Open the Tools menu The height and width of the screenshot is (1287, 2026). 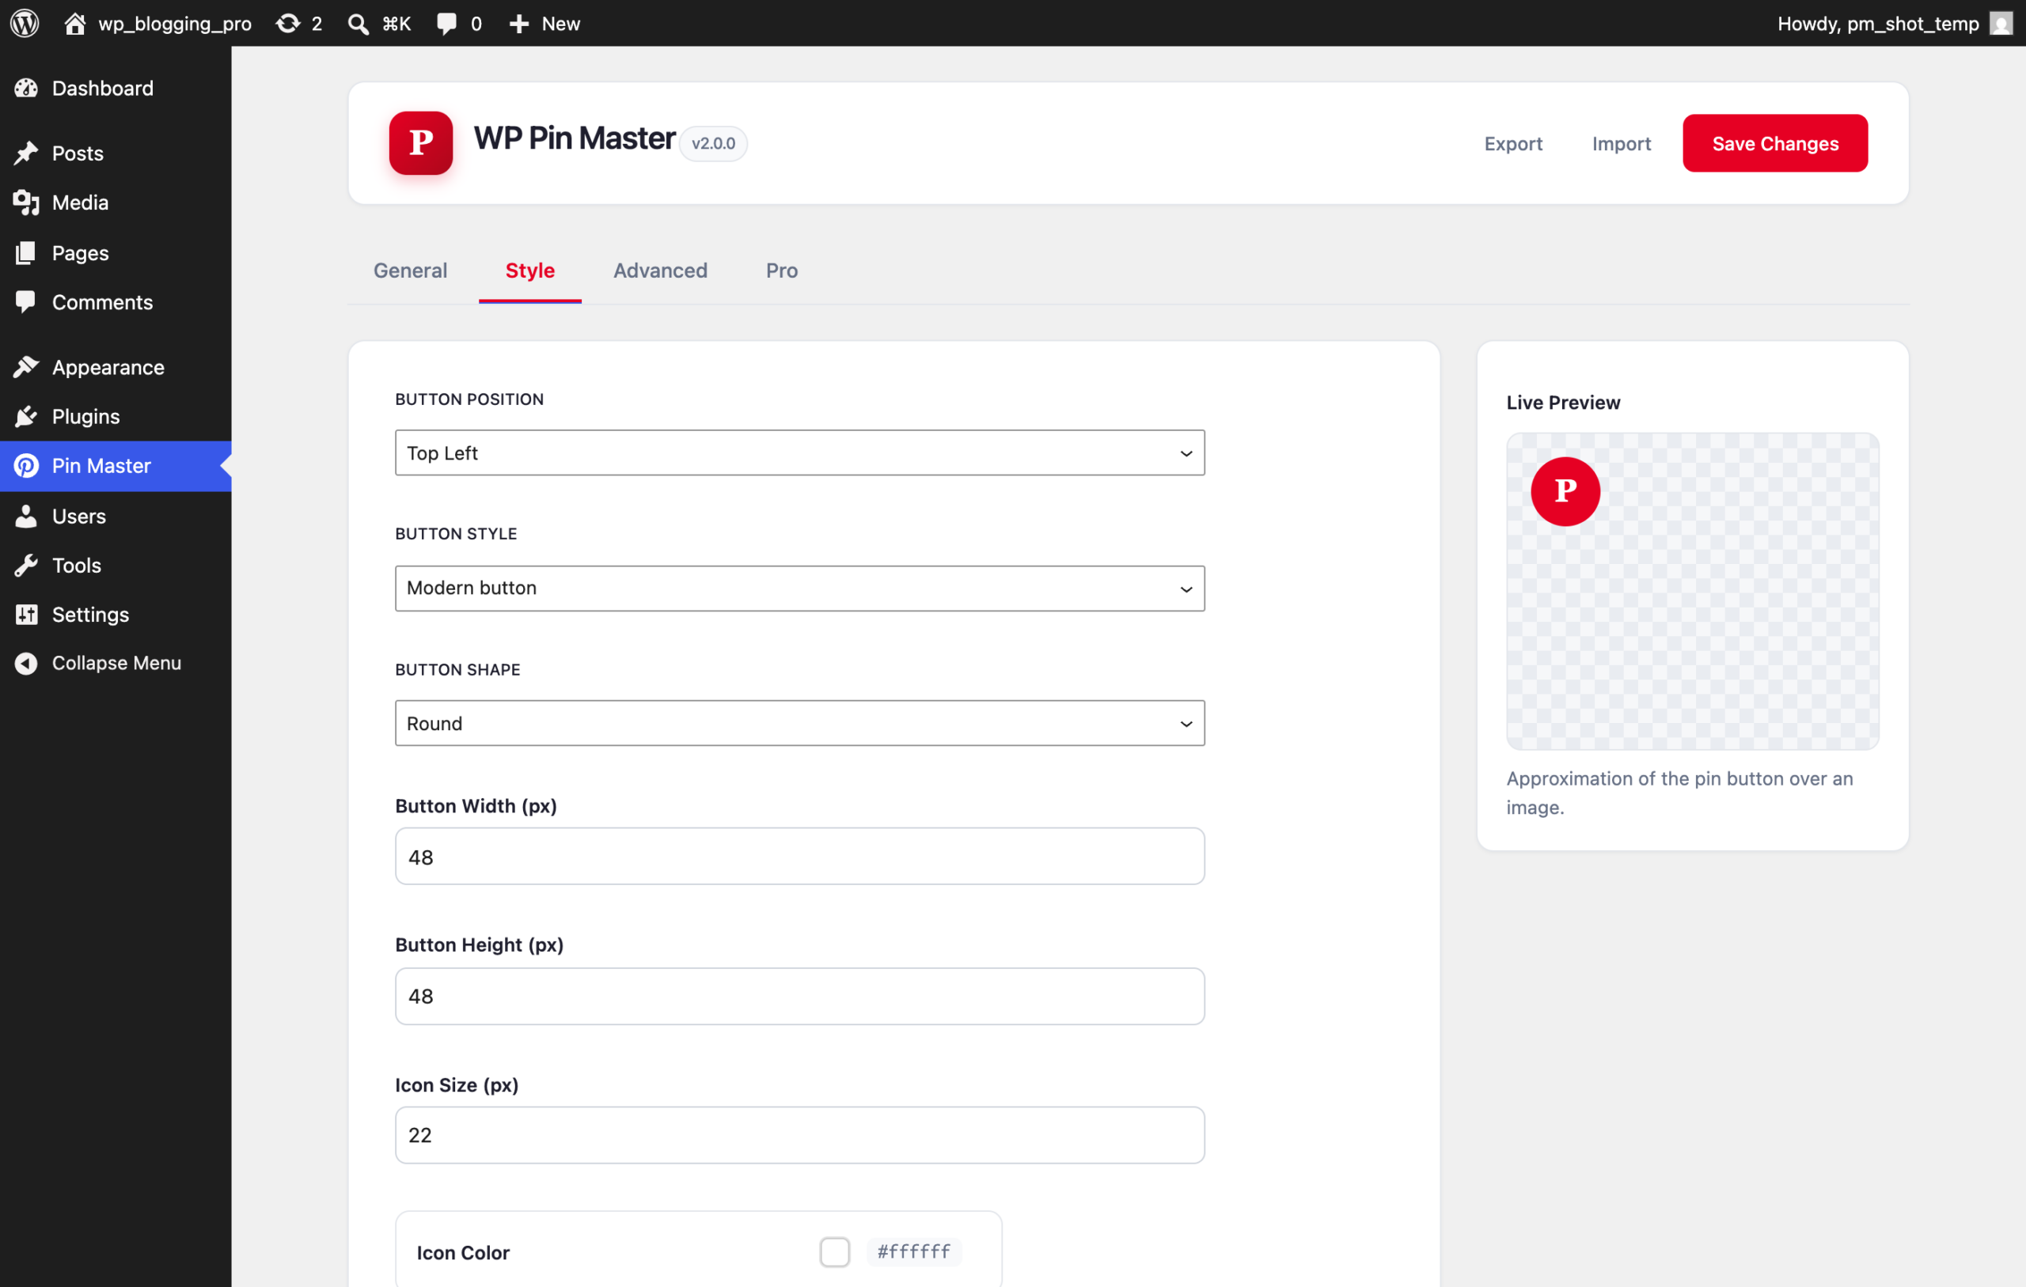(x=116, y=566)
